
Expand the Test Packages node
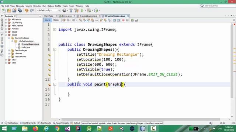point(9,51)
